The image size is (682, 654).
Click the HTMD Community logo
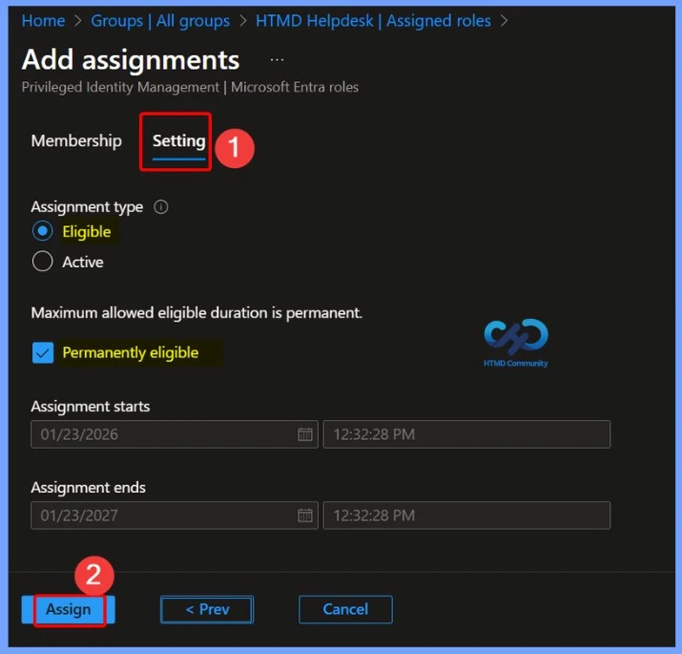pyautogui.click(x=516, y=341)
